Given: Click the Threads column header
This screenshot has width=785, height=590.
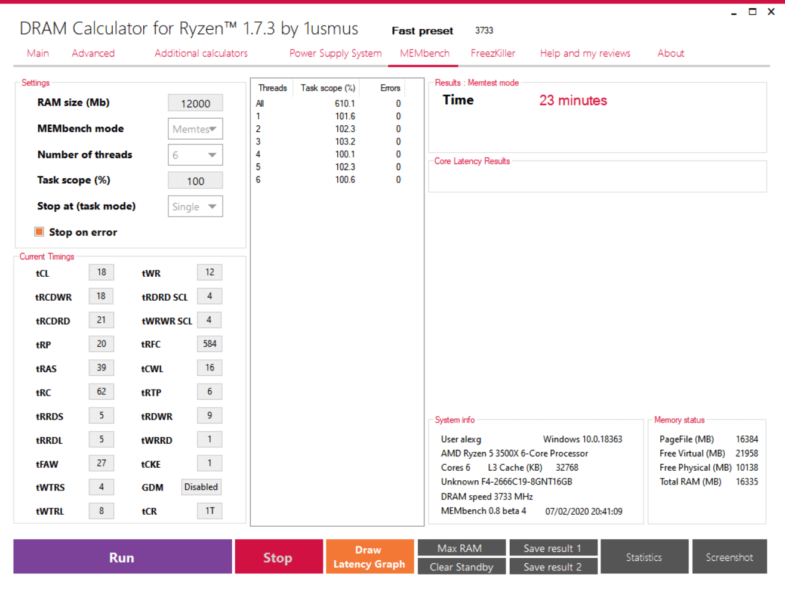Looking at the screenshot, I should pyautogui.click(x=272, y=88).
